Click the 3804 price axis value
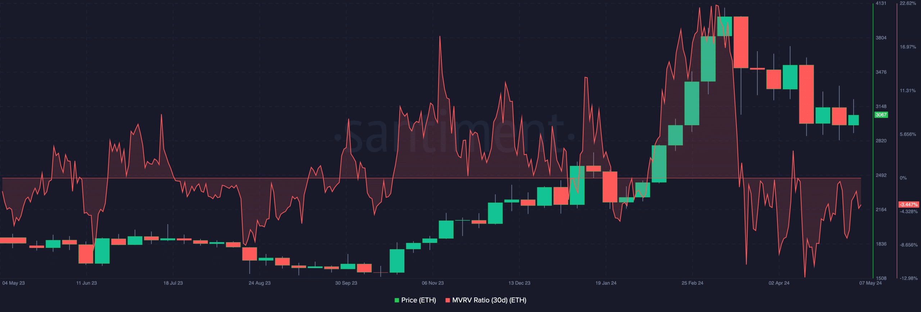Screen dimensions: 921x312 [x=881, y=38]
